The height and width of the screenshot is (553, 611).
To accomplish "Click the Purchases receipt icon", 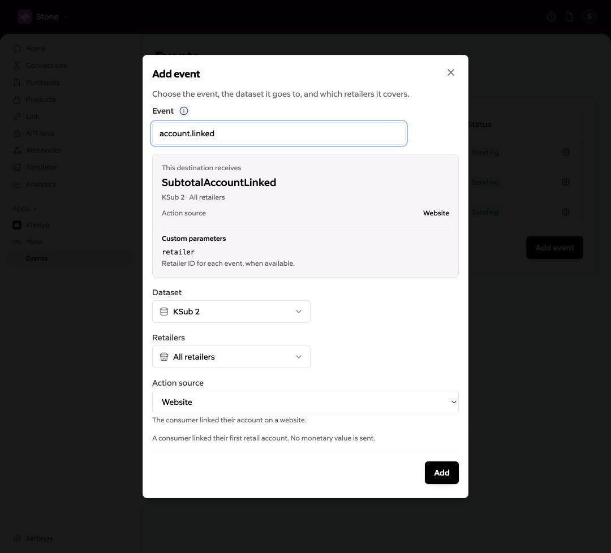I will [x=17, y=83].
